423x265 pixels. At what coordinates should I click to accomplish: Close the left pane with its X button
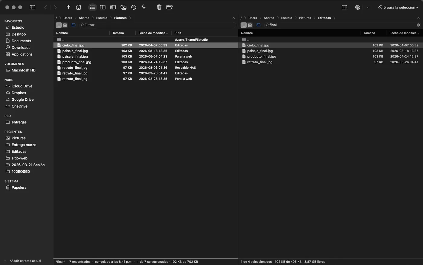pyautogui.click(x=234, y=18)
